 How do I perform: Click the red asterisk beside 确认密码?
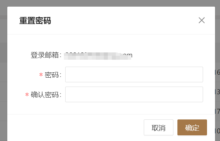[27, 95]
